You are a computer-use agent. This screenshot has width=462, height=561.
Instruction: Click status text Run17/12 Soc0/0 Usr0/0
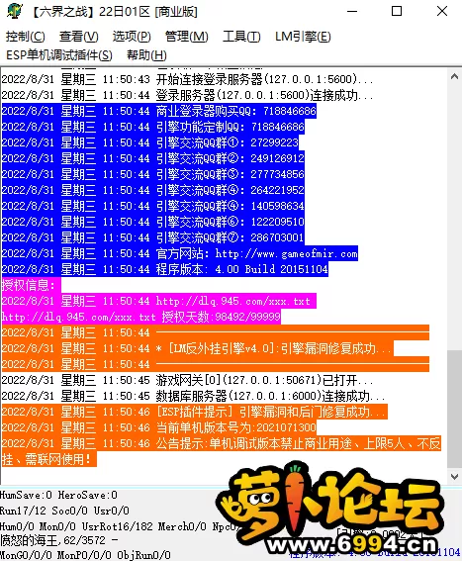click(x=64, y=511)
